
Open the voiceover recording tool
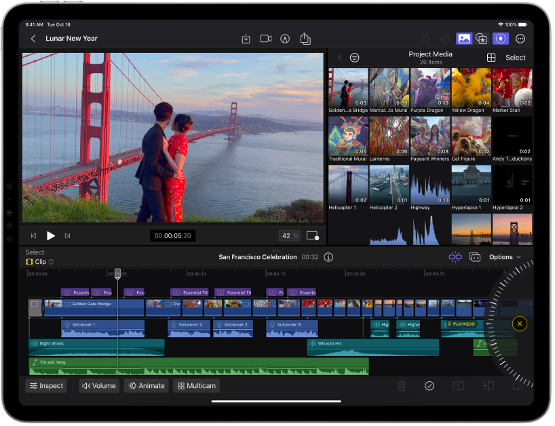(x=284, y=39)
